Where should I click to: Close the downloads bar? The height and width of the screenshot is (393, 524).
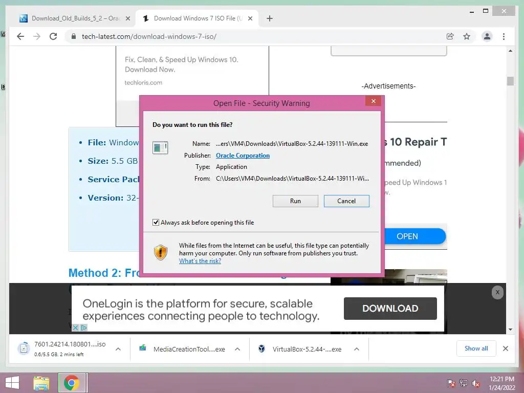(505, 348)
